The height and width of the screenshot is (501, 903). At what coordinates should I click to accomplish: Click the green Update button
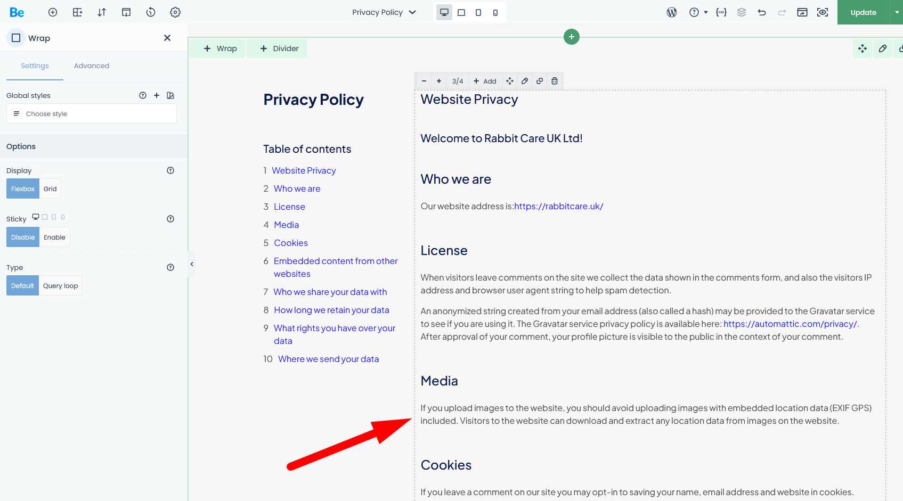tap(863, 12)
